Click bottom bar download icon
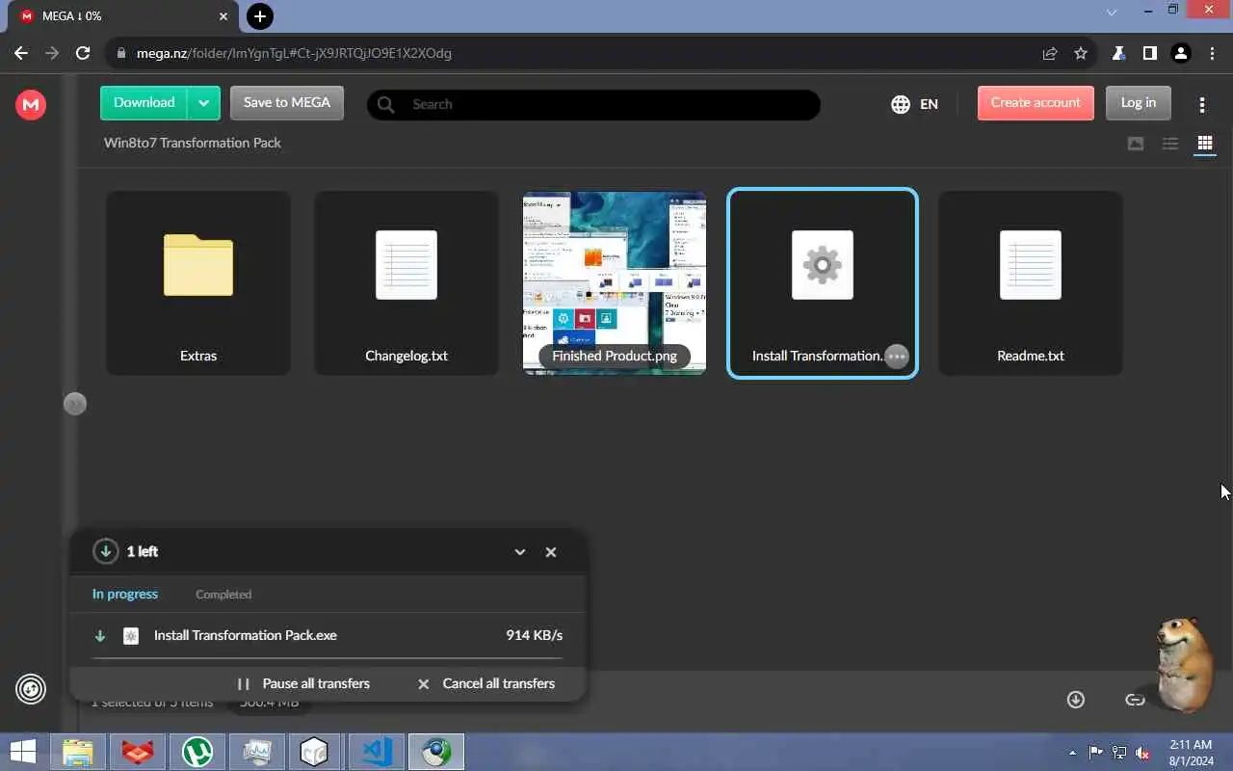 (1076, 700)
